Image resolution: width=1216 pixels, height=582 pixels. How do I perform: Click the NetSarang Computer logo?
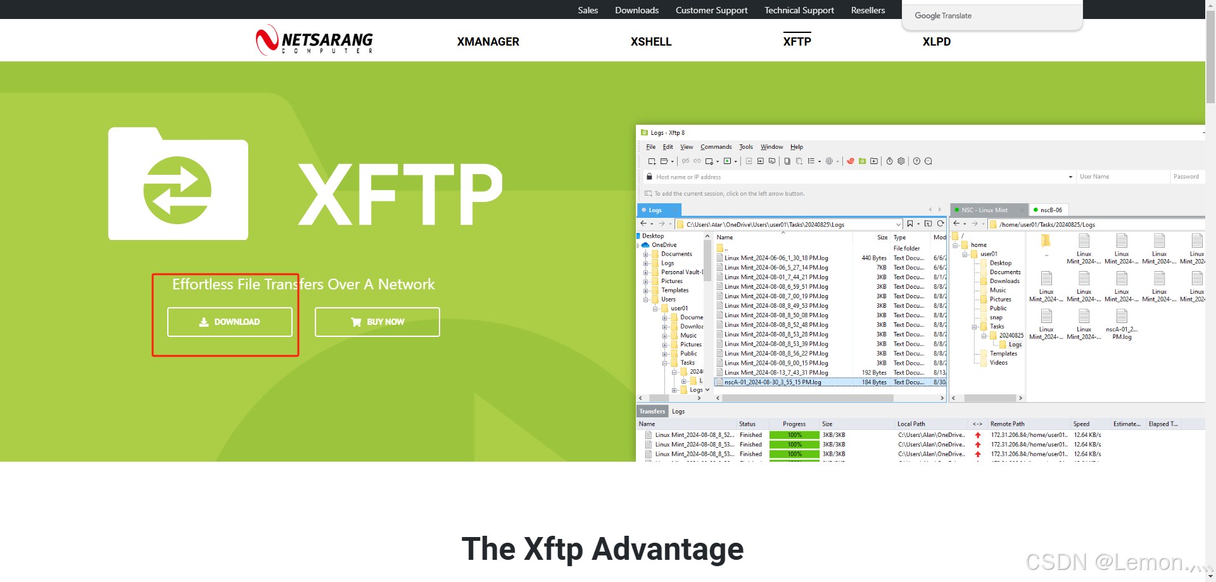315,41
